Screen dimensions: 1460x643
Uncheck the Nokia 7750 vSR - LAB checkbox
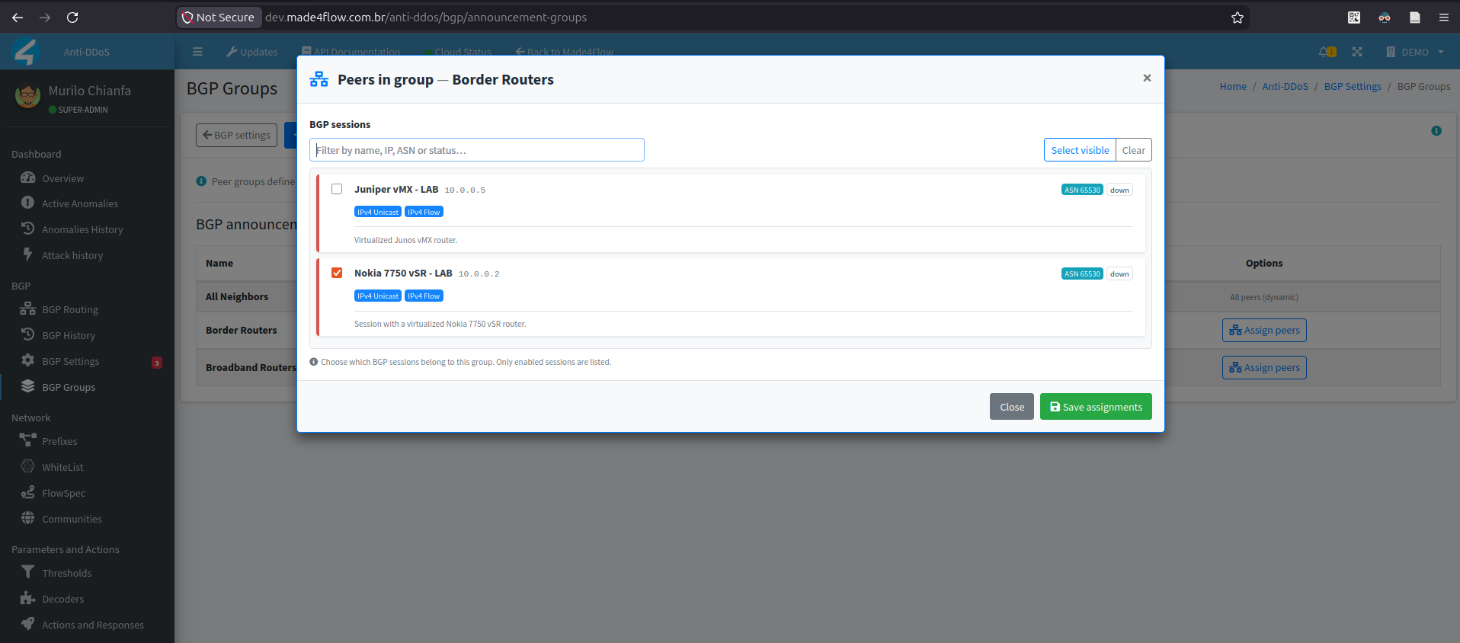[x=337, y=273]
